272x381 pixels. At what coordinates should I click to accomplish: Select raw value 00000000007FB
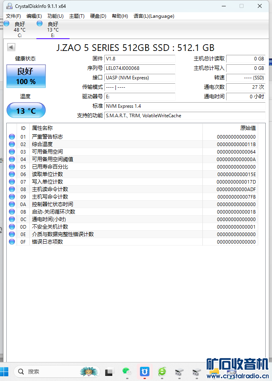(x=236, y=197)
